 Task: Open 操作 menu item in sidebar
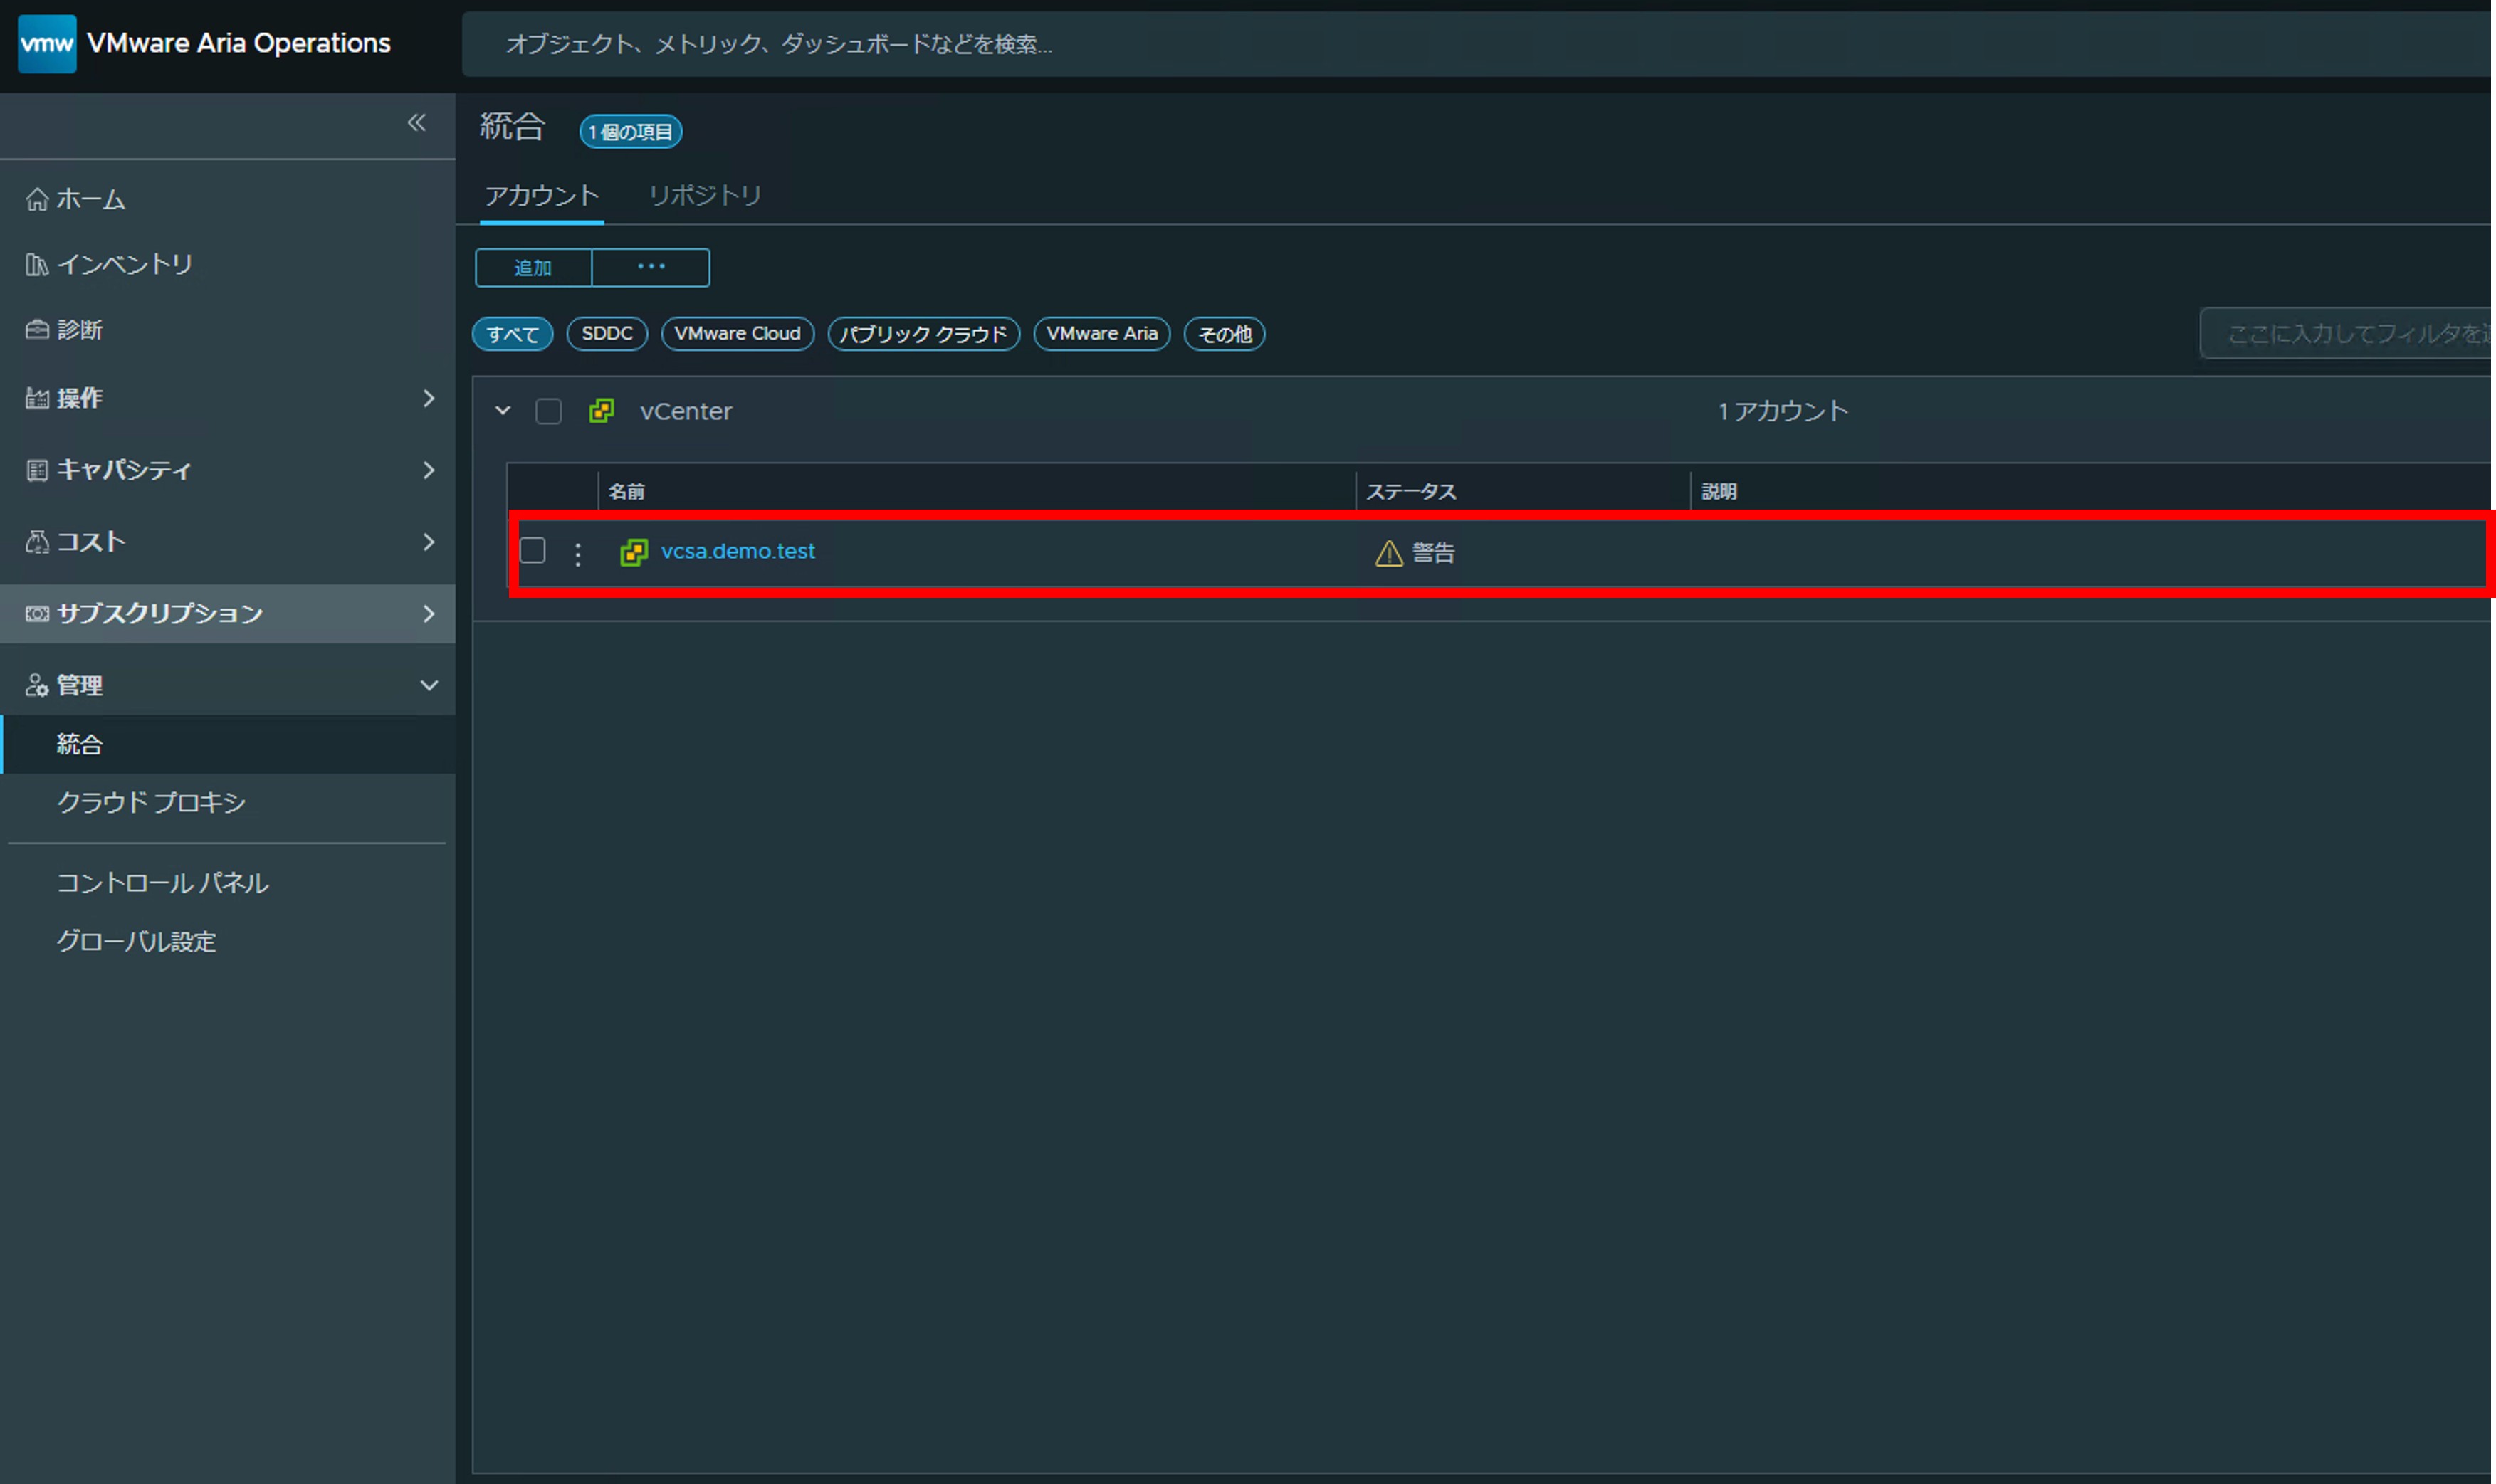coord(228,398)
